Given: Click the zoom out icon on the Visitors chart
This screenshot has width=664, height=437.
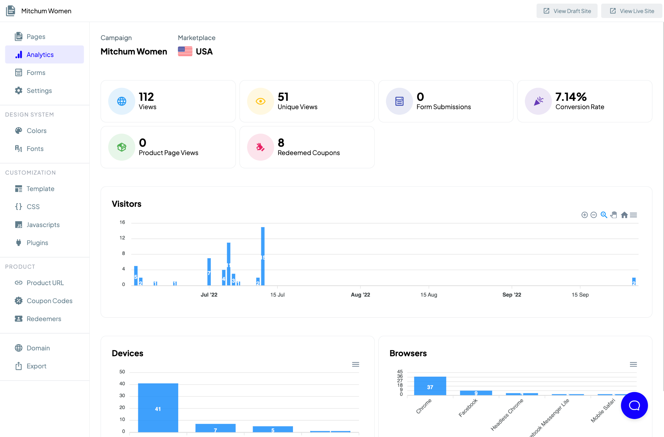Looking at the screenshot, I should (593, 215).
